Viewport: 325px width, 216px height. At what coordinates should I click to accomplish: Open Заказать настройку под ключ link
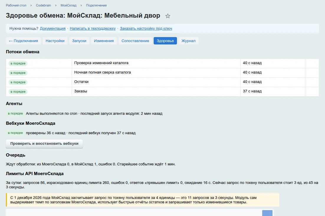(146, 29)
